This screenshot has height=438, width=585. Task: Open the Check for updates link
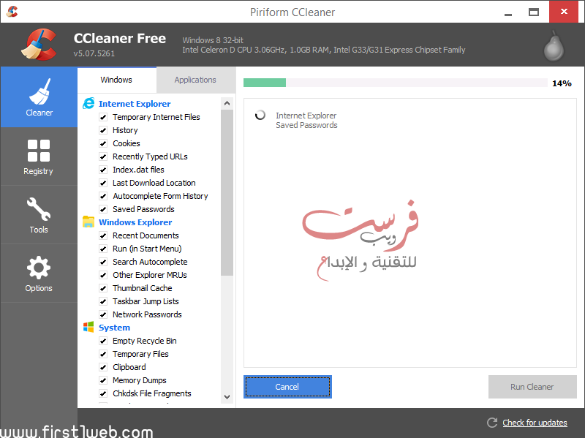click(x=535, y=423)
